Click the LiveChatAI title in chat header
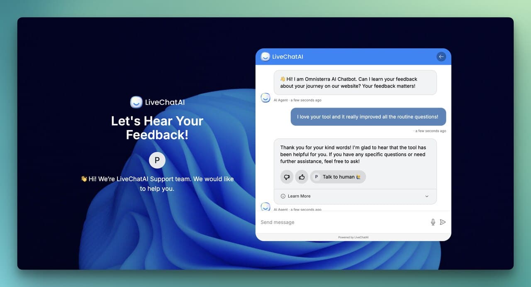 287,56
